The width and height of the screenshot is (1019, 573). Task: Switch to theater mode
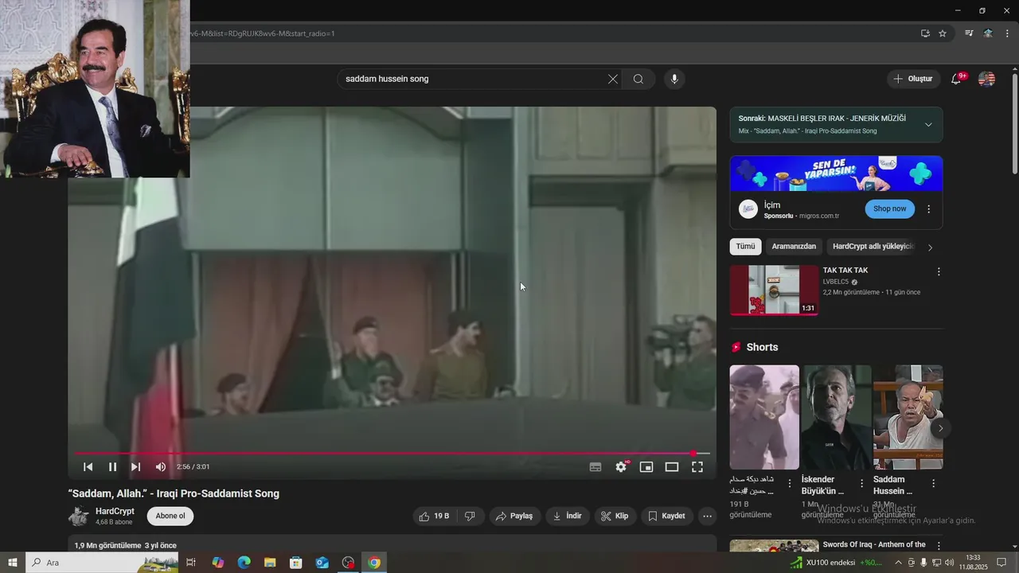[672, 467]
